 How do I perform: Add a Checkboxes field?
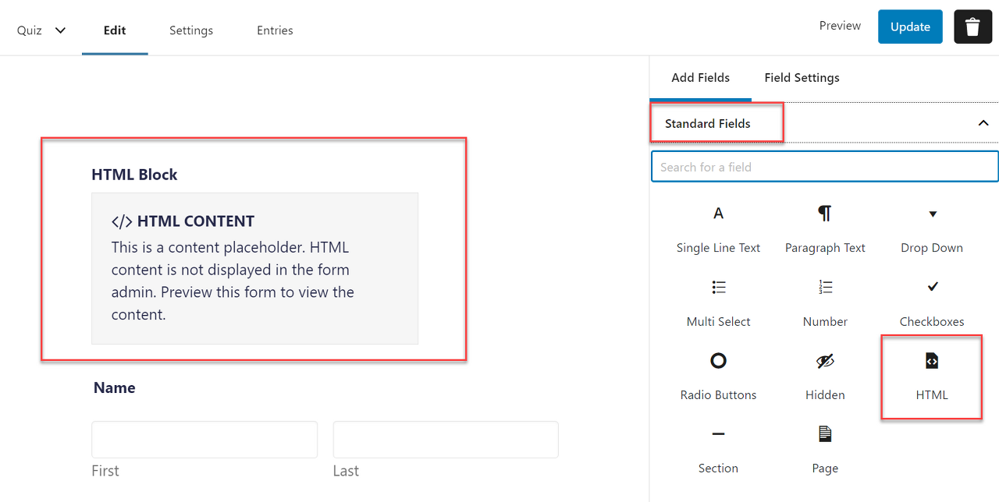coord(932,302)
